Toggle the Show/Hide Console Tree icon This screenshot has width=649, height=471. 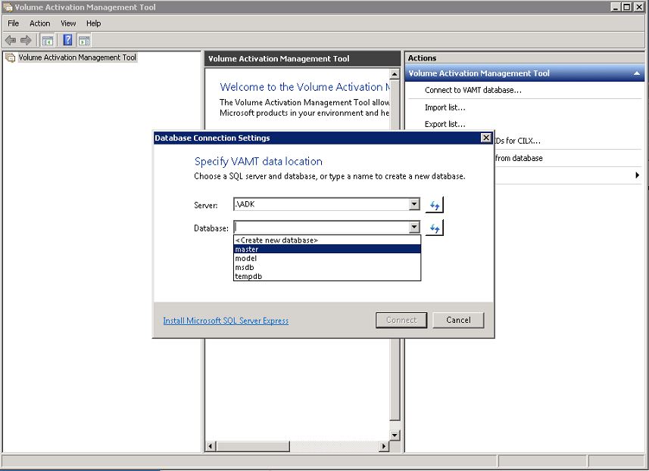(x=47, y=40)
